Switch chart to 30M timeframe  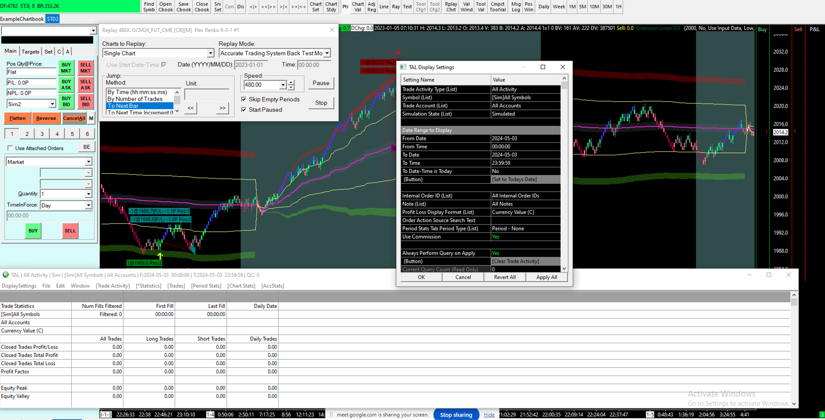[607, 7]
